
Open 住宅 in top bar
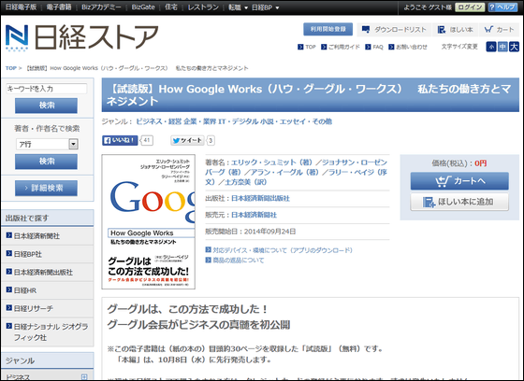pyautogui.click(x=171, y=7)
